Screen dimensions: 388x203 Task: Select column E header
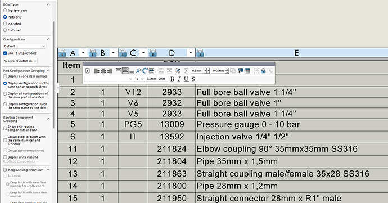pyautogui.click(x=296, y=53)
